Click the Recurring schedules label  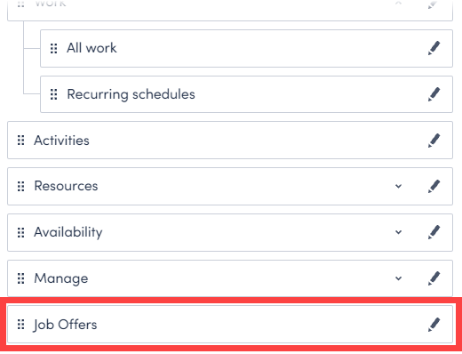(131, 94)
